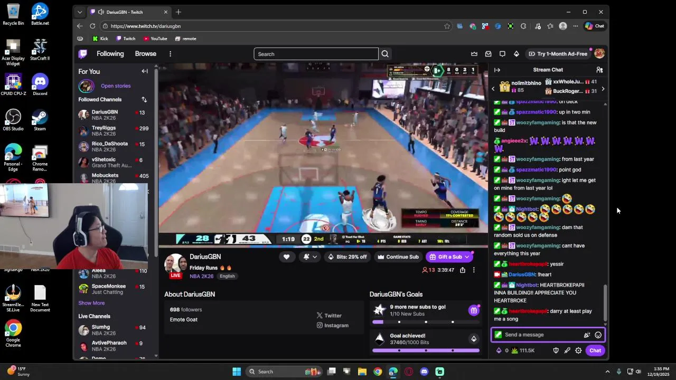Click the gift icon on subs goal
676x380 pixels.
click(474, 310)
